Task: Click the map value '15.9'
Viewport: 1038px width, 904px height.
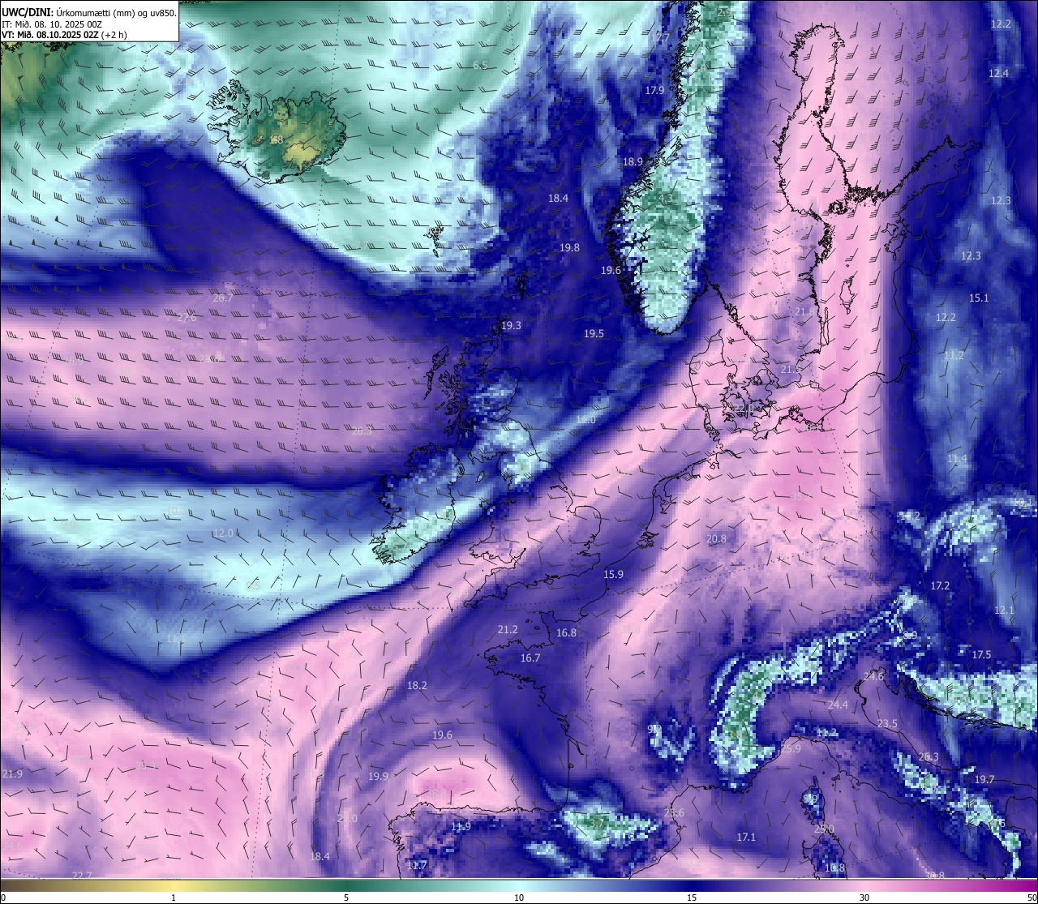Action: (613, 575)
